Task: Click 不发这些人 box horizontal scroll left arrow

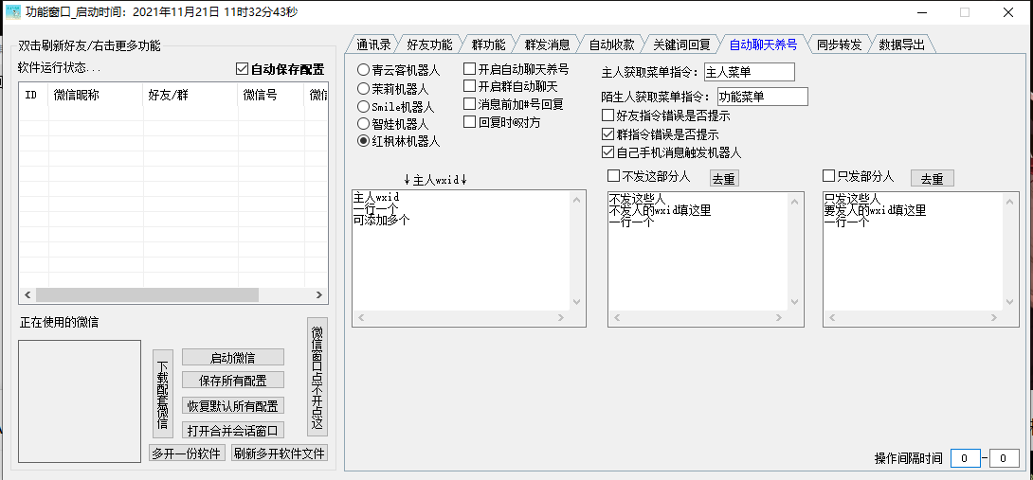Action: 617,318
